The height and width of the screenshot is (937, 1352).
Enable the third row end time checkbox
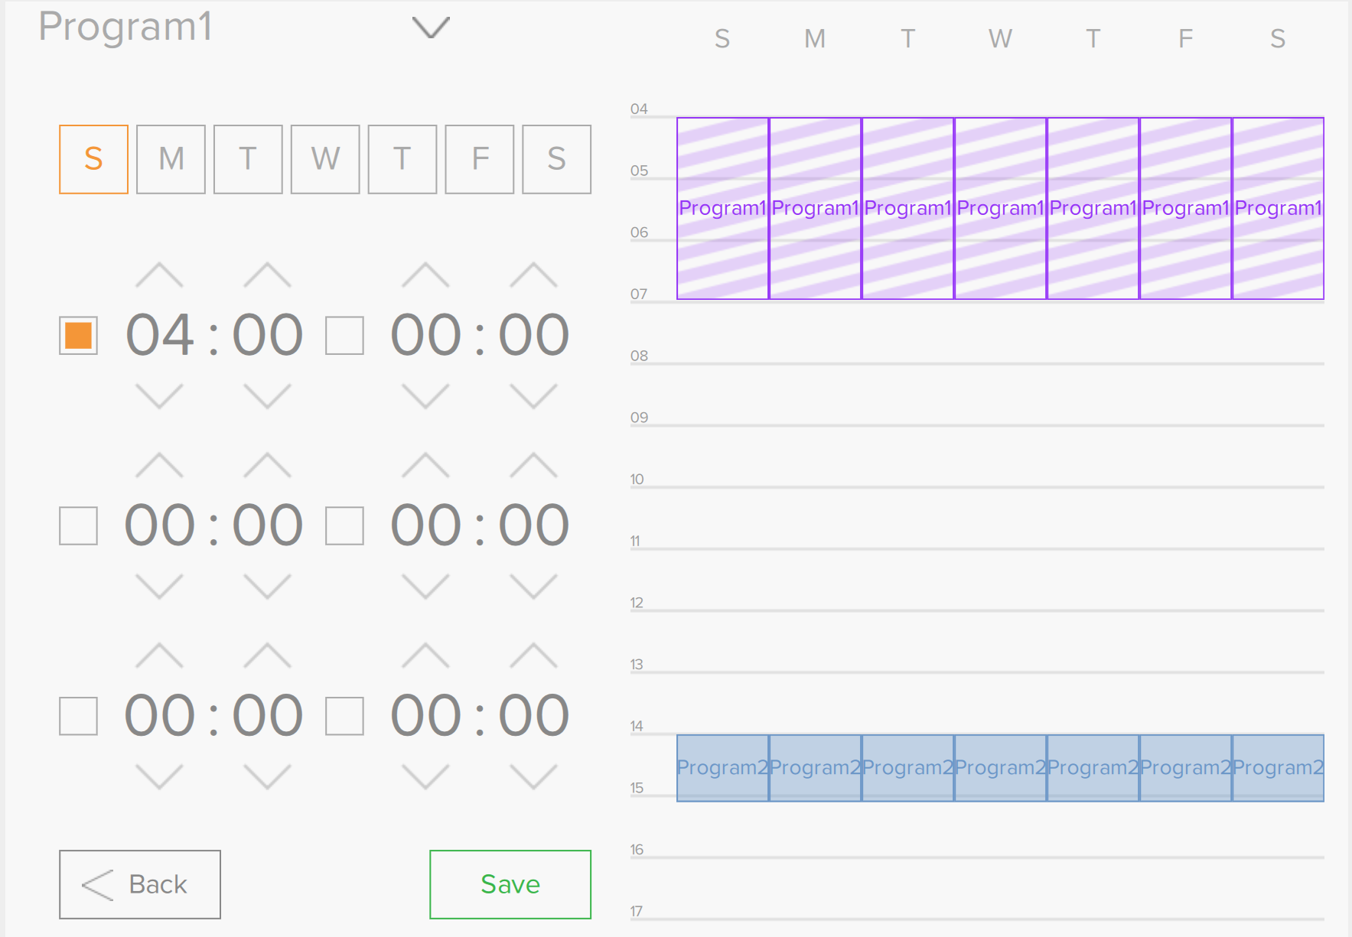coord(344,717)
